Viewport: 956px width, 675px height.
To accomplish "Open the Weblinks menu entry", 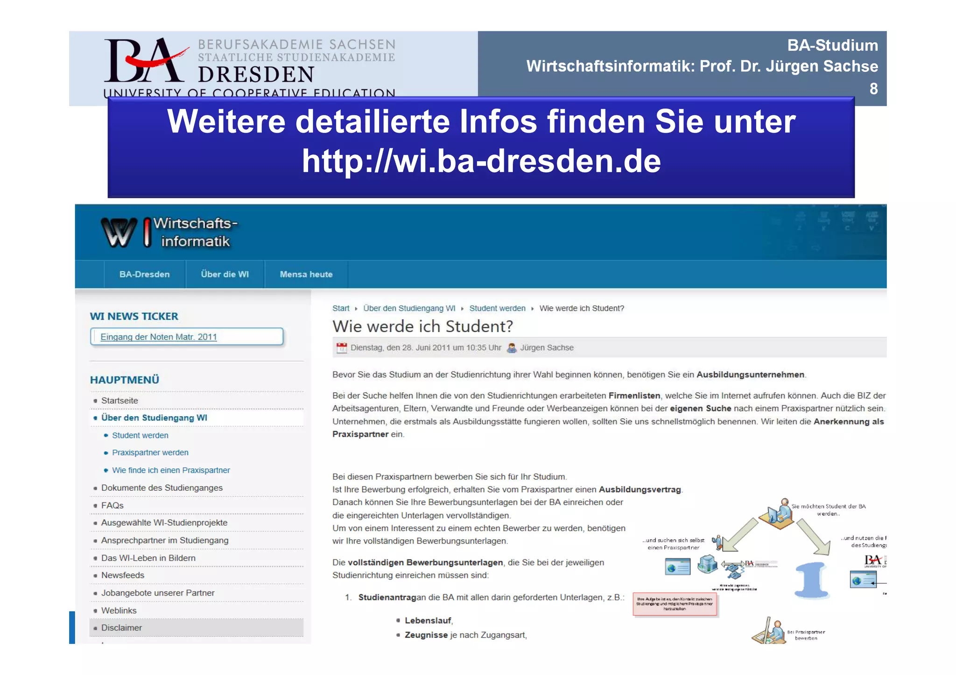I will click(119, 611).
